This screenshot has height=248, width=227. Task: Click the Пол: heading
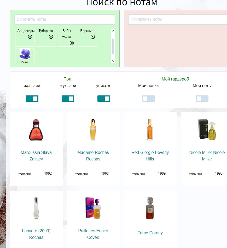pyautogui.click(x=68, y=79)
